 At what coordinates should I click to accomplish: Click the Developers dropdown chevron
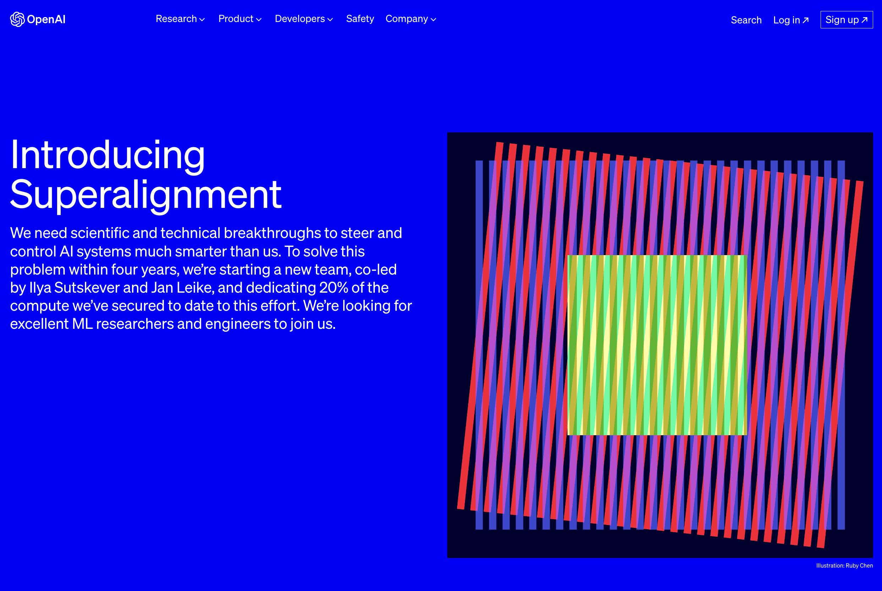(330, 20)
